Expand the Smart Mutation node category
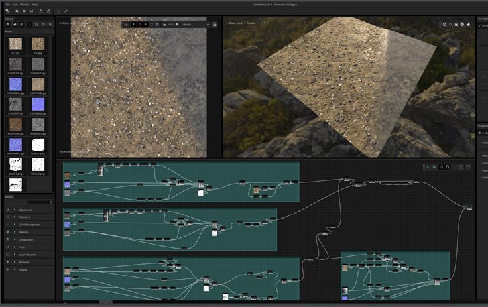The image size is (488, 307). pyautogui.click(x=15, y=255)
